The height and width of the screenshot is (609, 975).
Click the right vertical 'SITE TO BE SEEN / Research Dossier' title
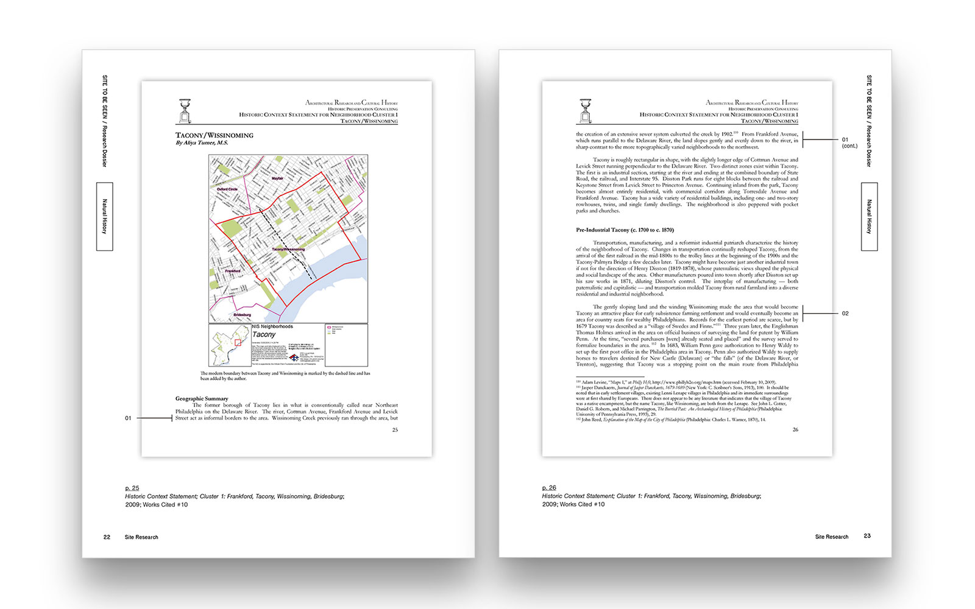pyautogui.click(x=869, y=121)
